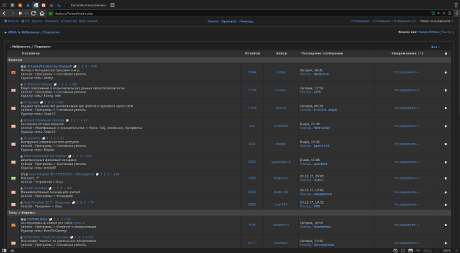Click the bookmark page icon in address bar
The height and width of the screenshot is (253, 460).
tap(450, 13)
